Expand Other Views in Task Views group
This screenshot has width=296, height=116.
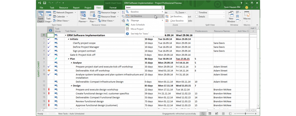tap(61, 21)
